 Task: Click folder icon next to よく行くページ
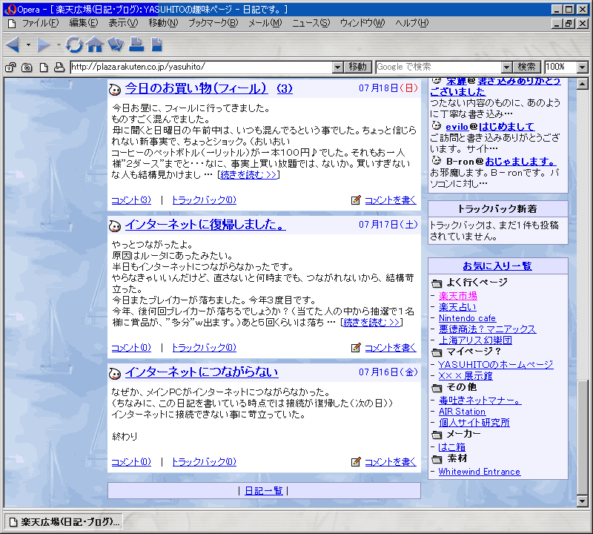click(437, 283)
